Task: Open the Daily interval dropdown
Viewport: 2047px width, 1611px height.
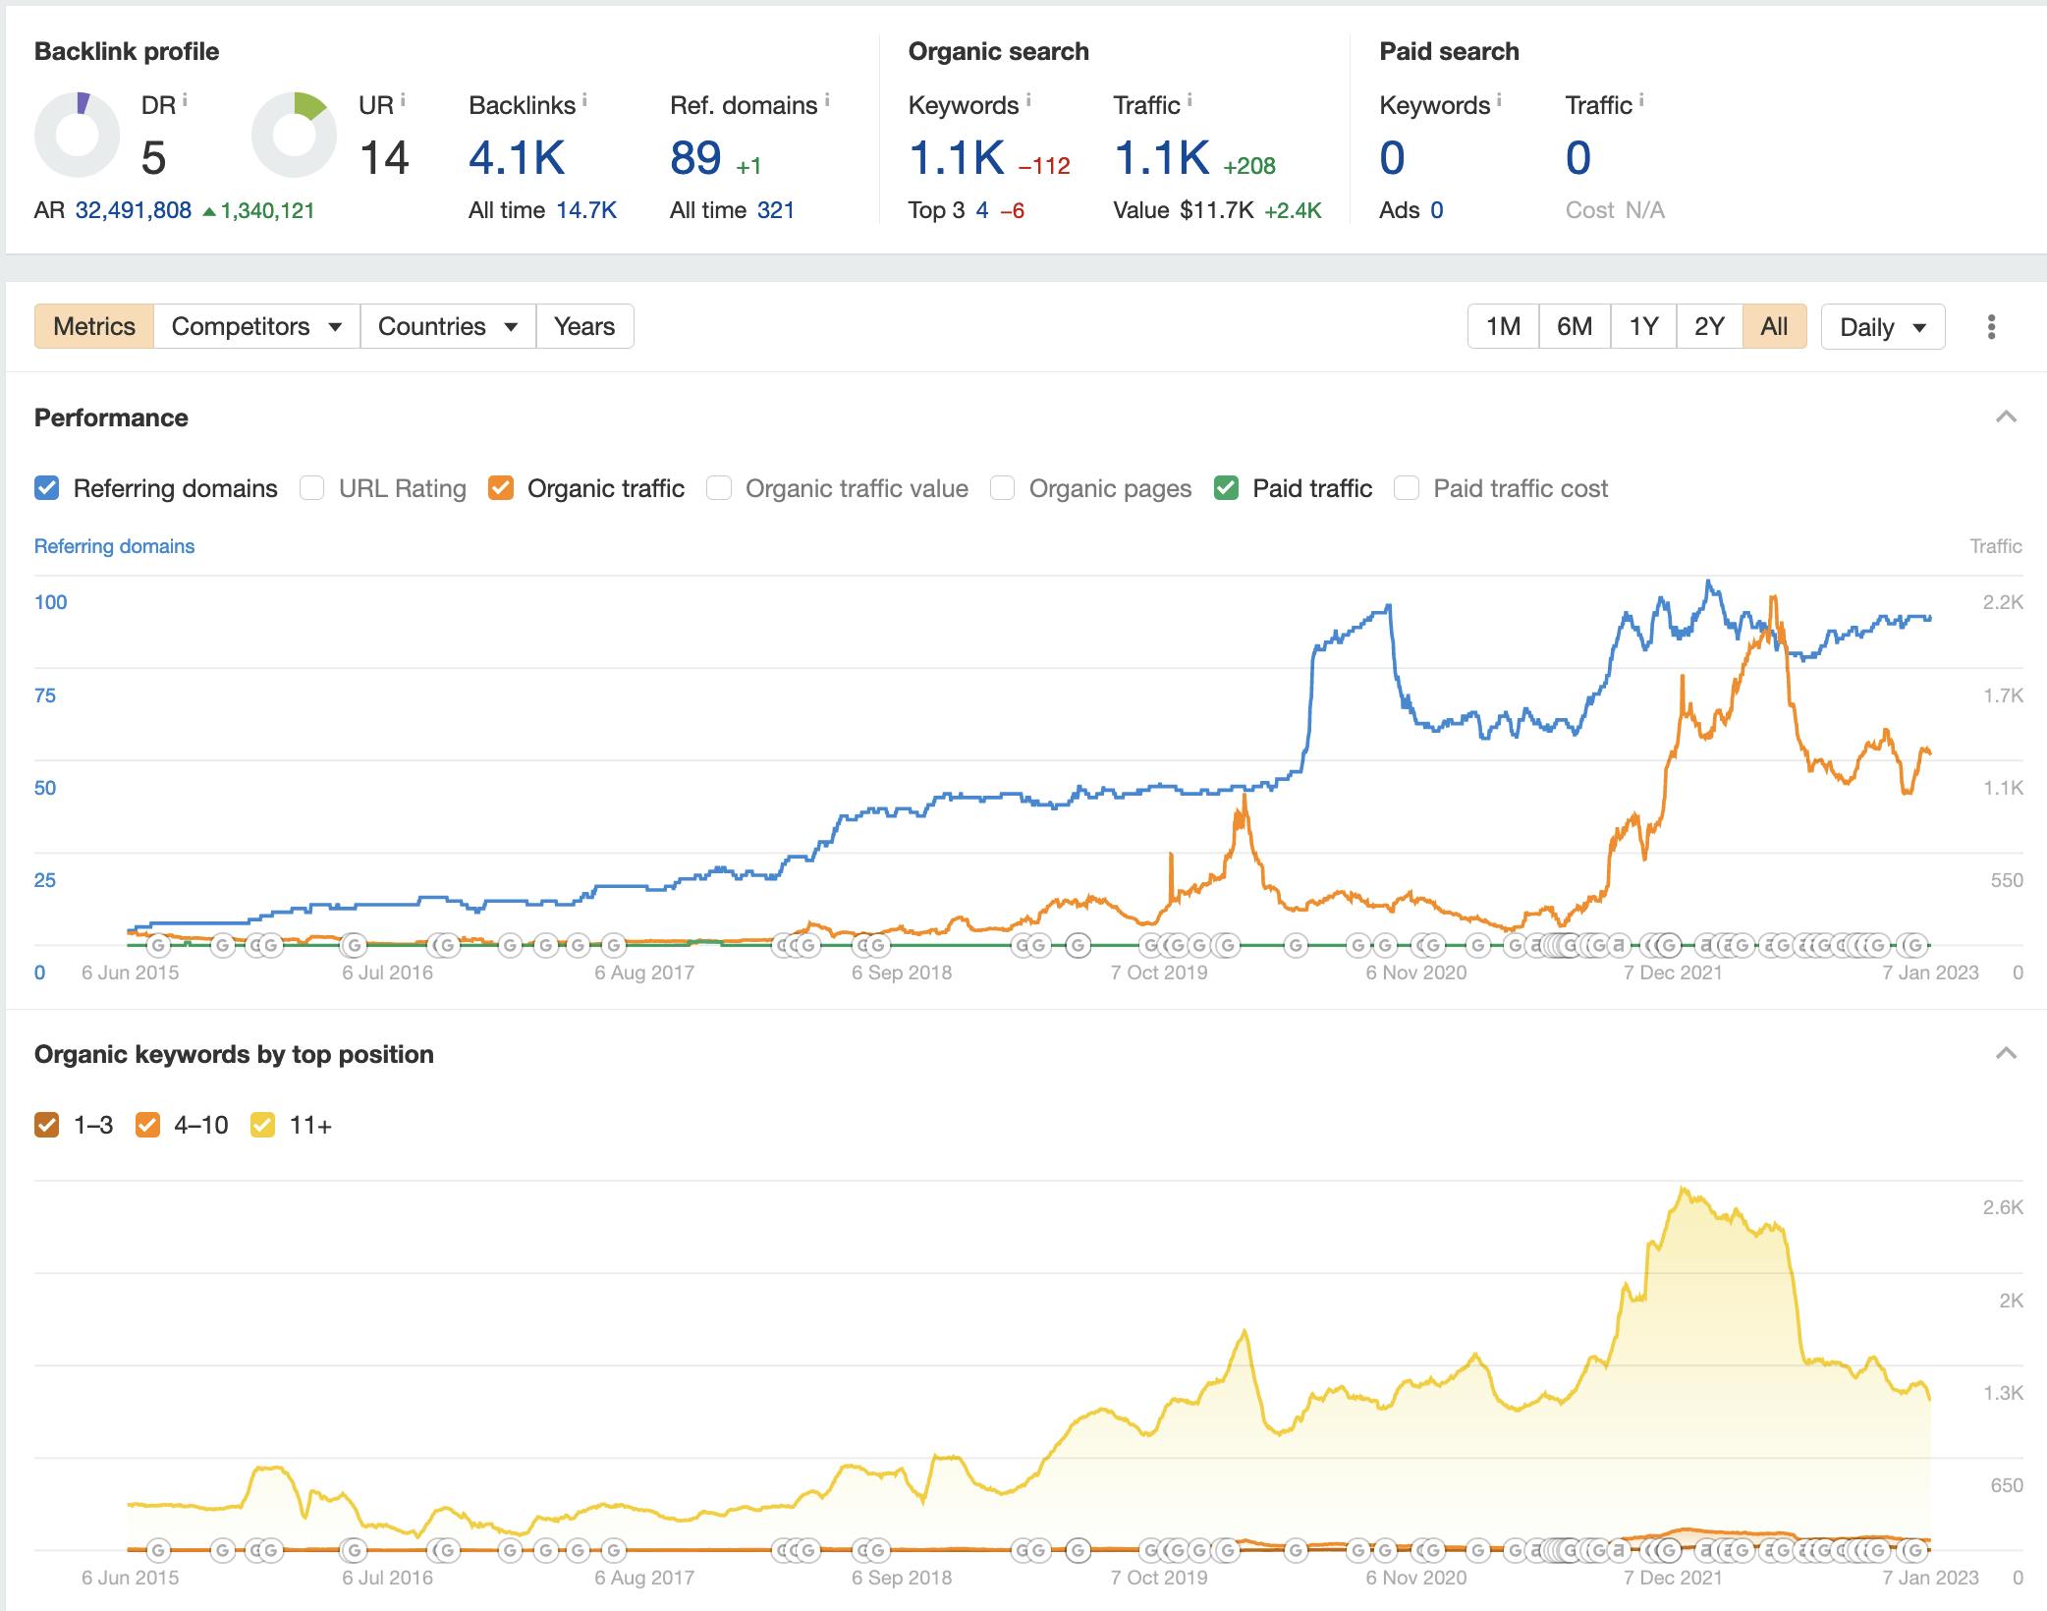Action: [1882, 326]
